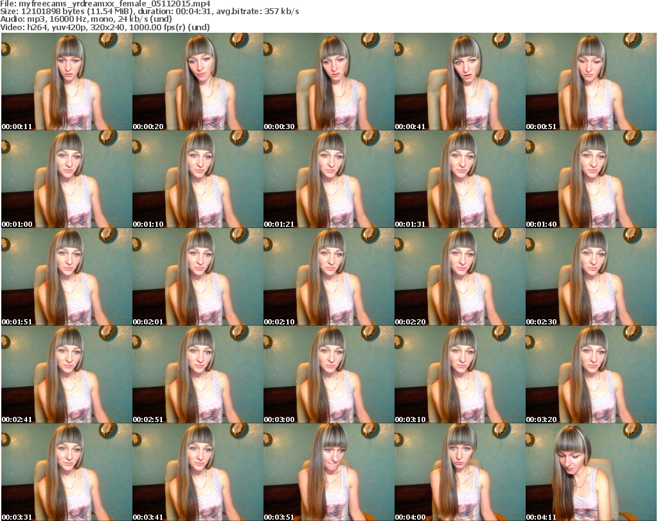Image resolution: width=658 pixels, height=521 pixels.
Task: Click the 00:03:51 thumbnail
Action: coord(328,472)
